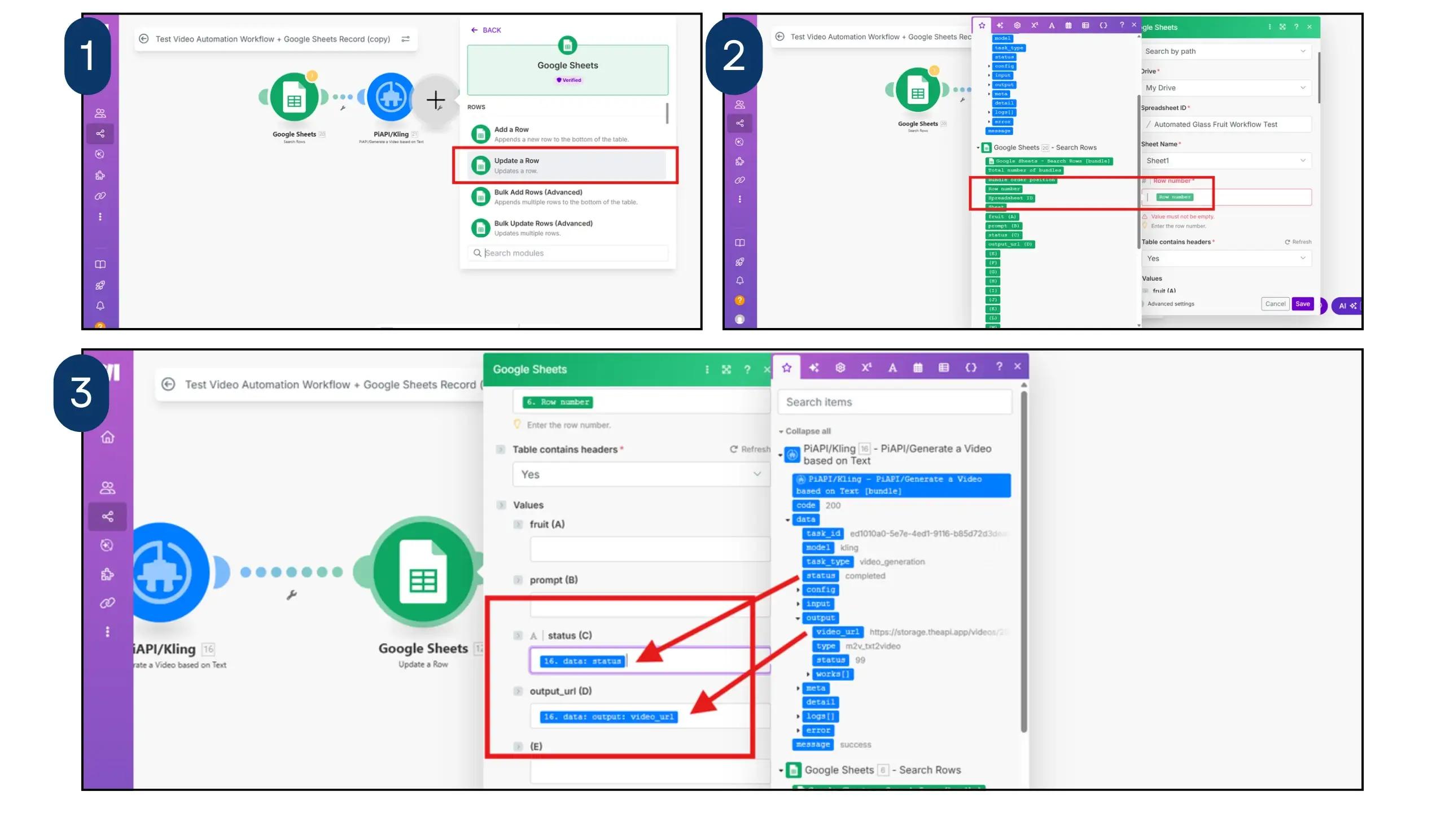Collapse 'output' tree node in screenshot 3
Screen dimensions: 1445x813
pyautogui.click(x=798, y=618)
